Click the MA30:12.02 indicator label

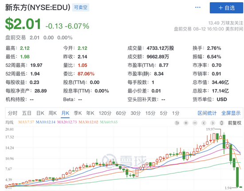(88, 122)
